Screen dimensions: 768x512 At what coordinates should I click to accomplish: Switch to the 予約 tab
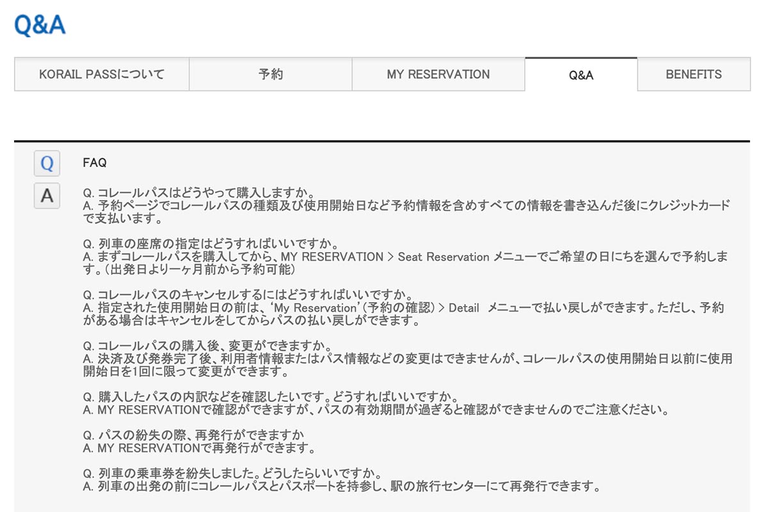271,74
